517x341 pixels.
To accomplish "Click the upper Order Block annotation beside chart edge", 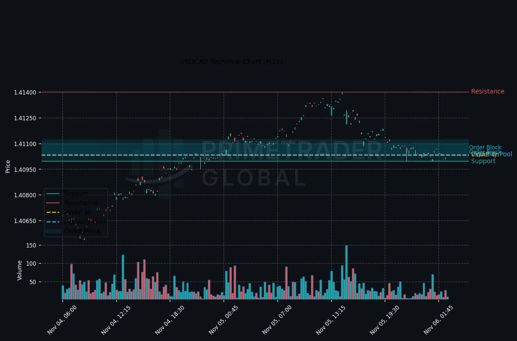I will click(x=485, y=147).
